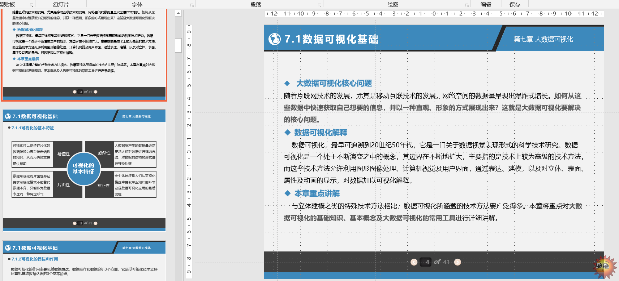Click the 幻灯片 group label
Image resolution: width=619 pixels, height=281 pixels.
coord(61,4)
